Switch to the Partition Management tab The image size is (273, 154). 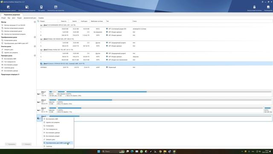(x=12, y=15)
